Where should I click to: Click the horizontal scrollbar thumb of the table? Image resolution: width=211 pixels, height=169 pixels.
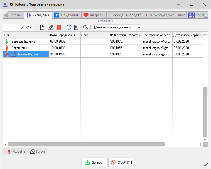(x=86, y=144)
